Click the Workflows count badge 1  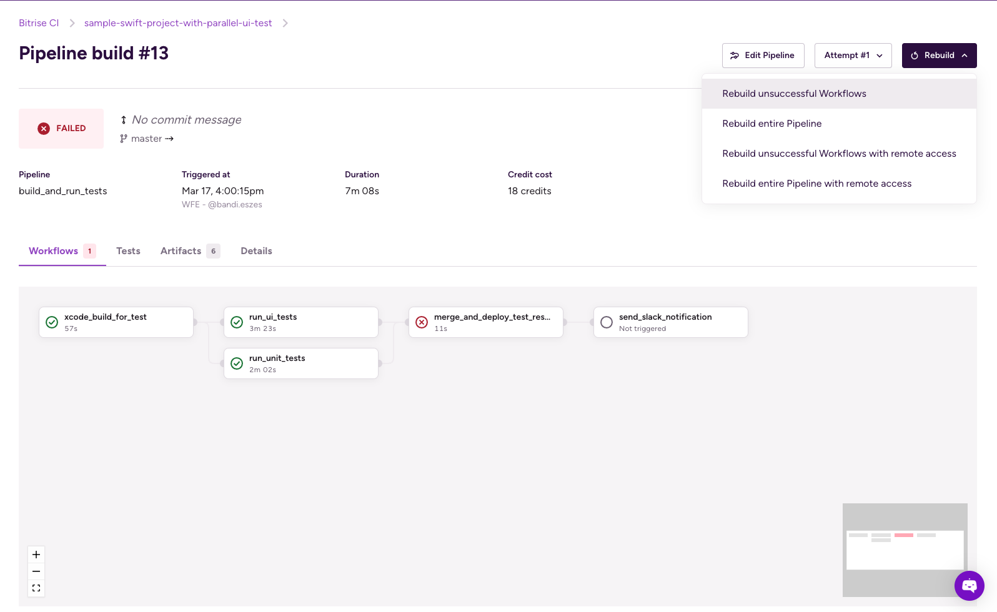coord(89,251)
